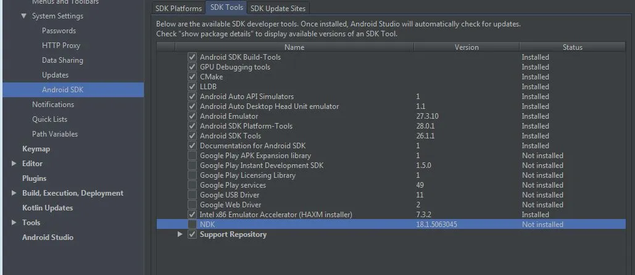Select Google USB Driver version 11
The width and height of the screenshot is (635, 275).
pyautogui.click(x=420, y=195)
